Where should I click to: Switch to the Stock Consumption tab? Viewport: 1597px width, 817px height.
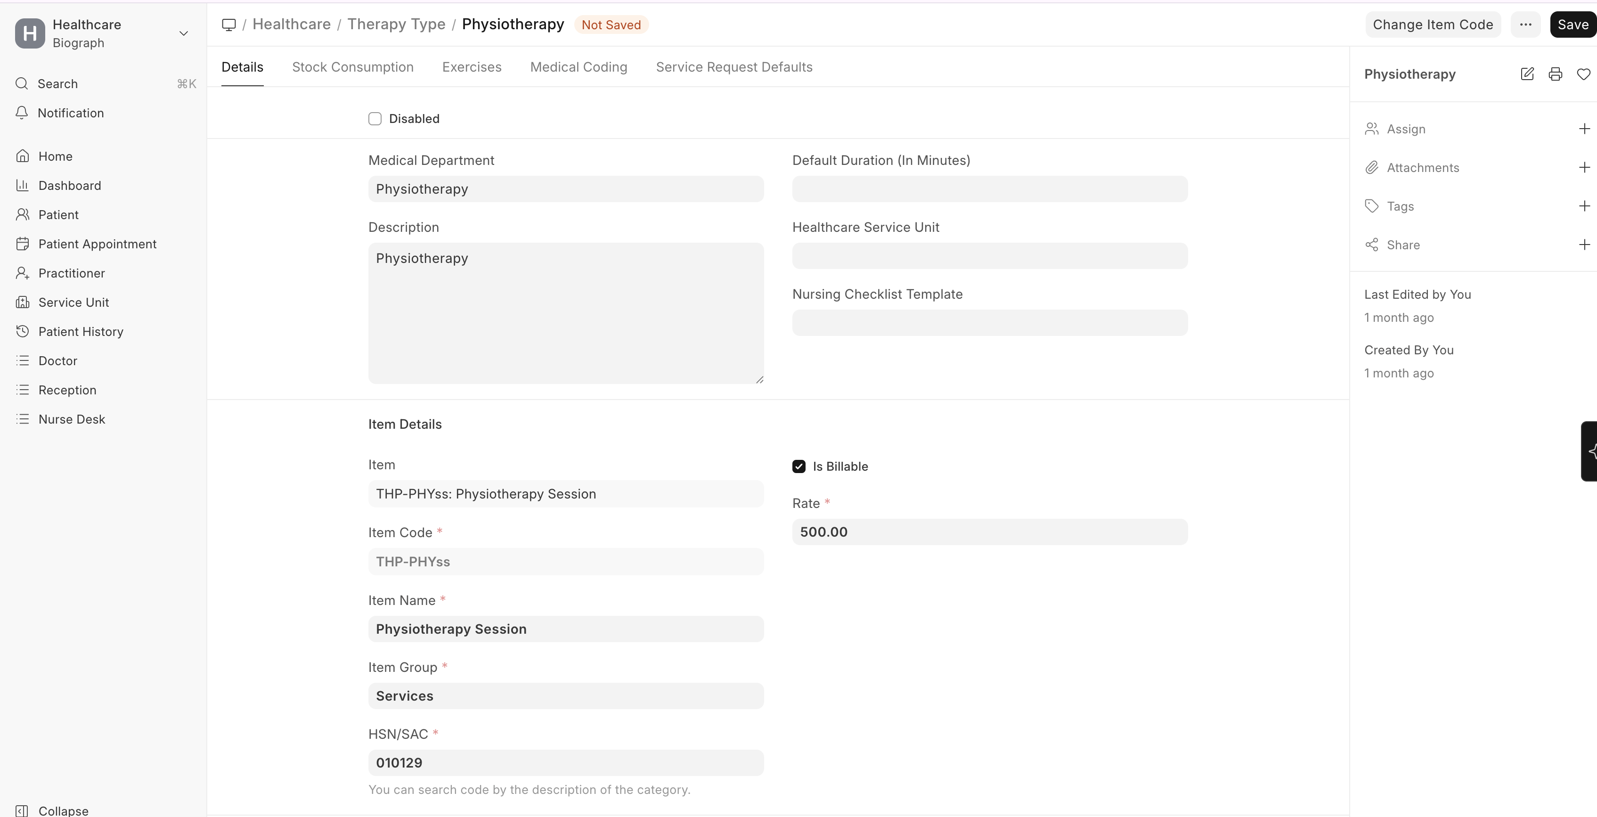pyautogui.click(x=353, y=67)
